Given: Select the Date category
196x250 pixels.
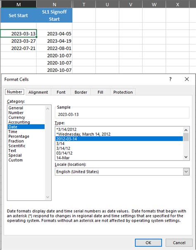Looking at the screenshot, I should [x=26, y=127].
